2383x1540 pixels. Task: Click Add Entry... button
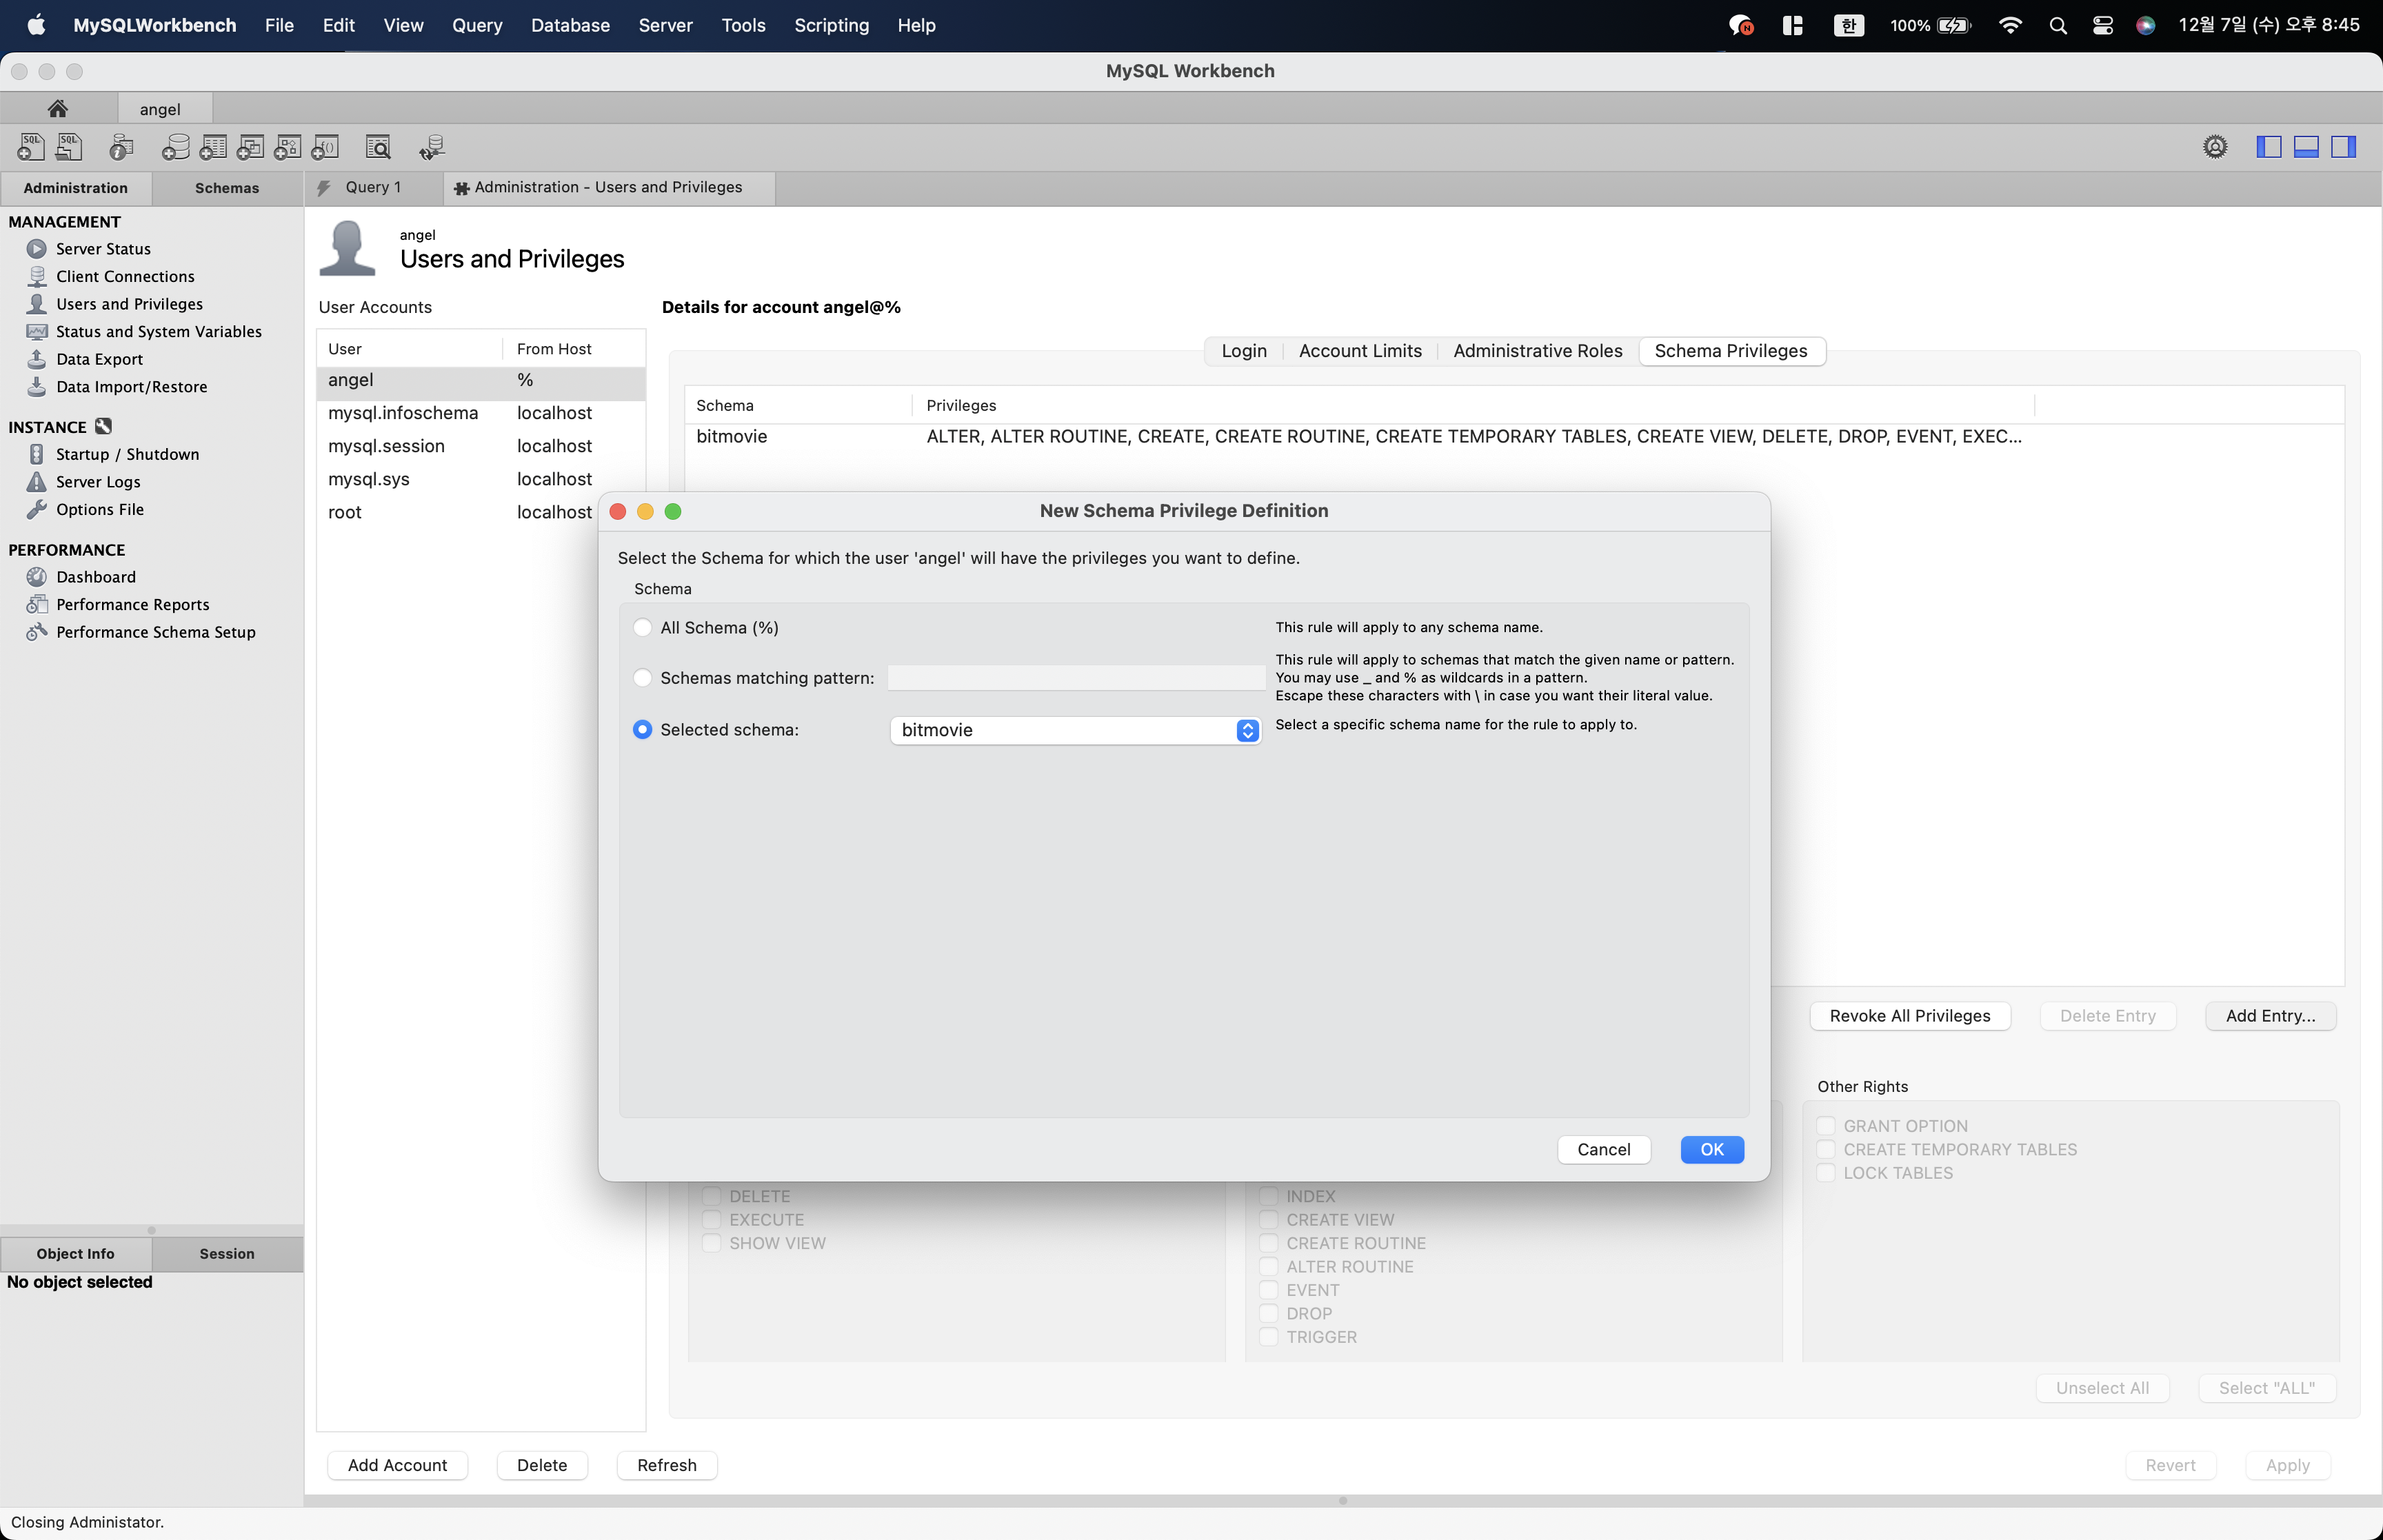tap(2270, 1016)
